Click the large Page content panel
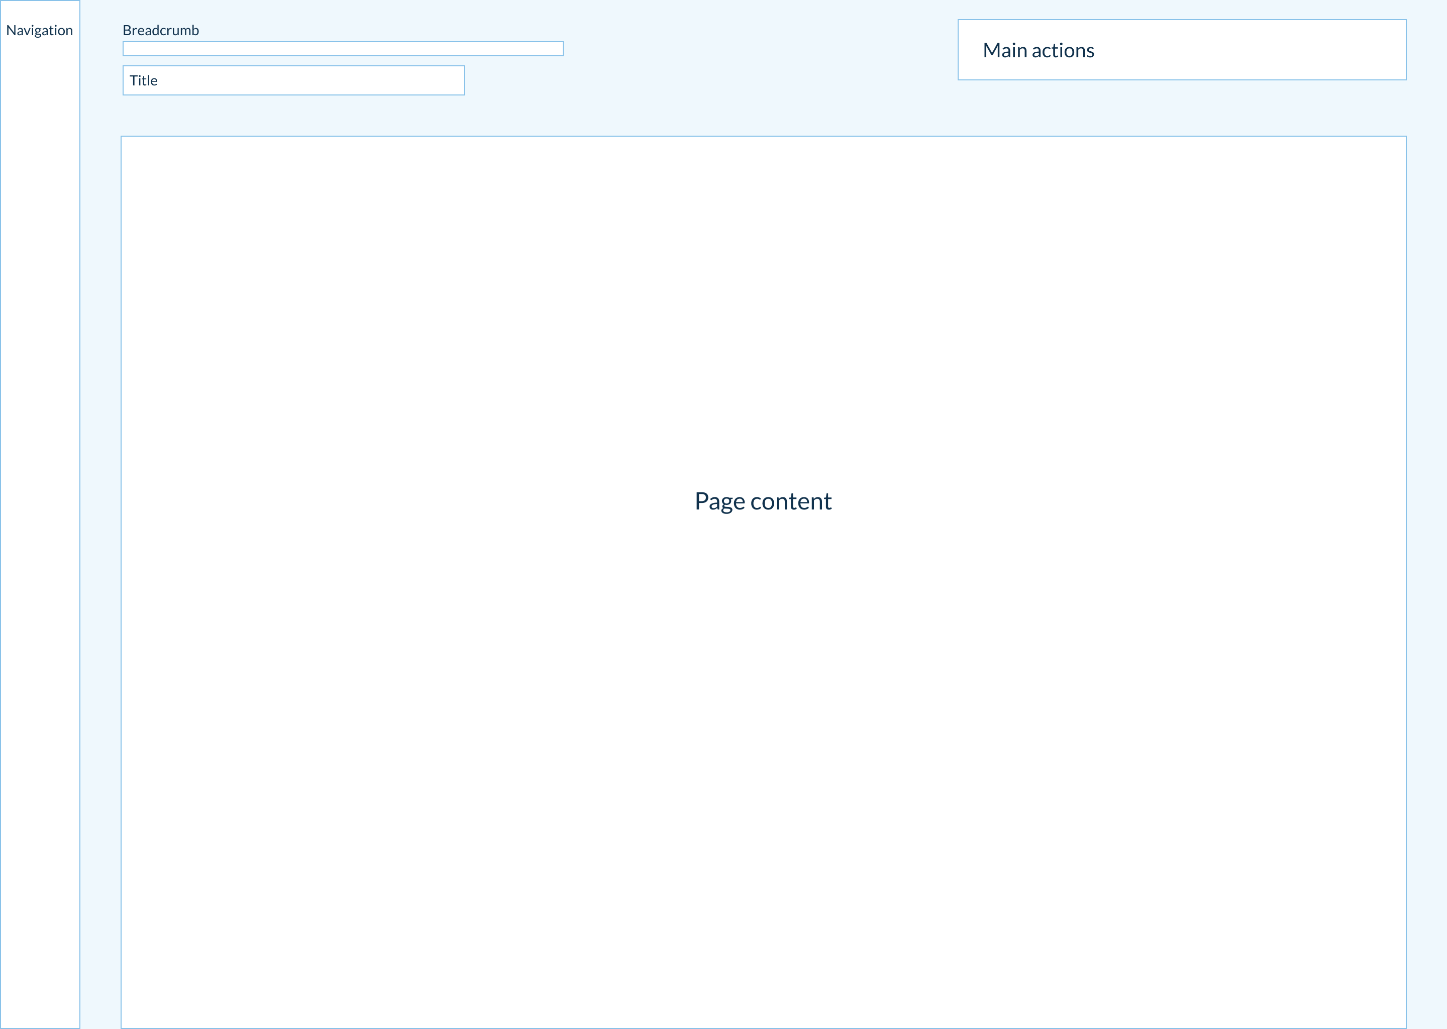 pos(763,697)
